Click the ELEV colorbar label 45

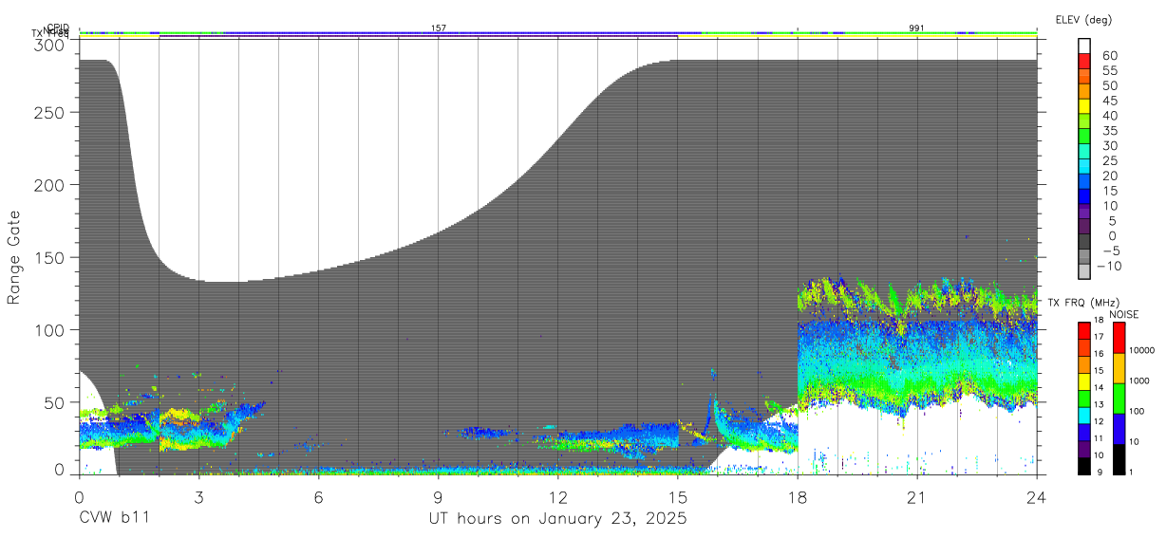tap(1110, 101)
